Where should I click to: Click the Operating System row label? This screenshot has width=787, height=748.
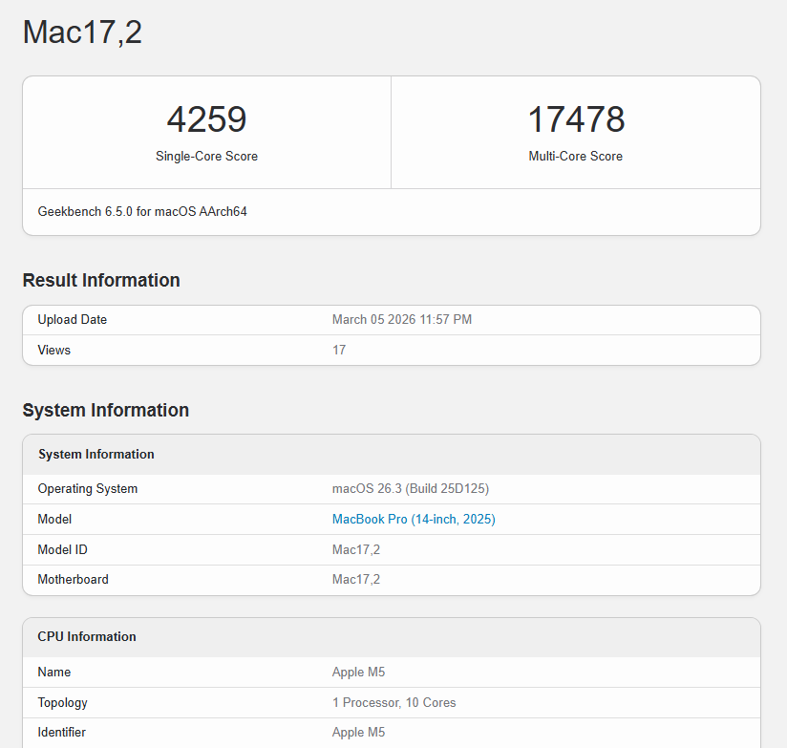coord(88,488)
